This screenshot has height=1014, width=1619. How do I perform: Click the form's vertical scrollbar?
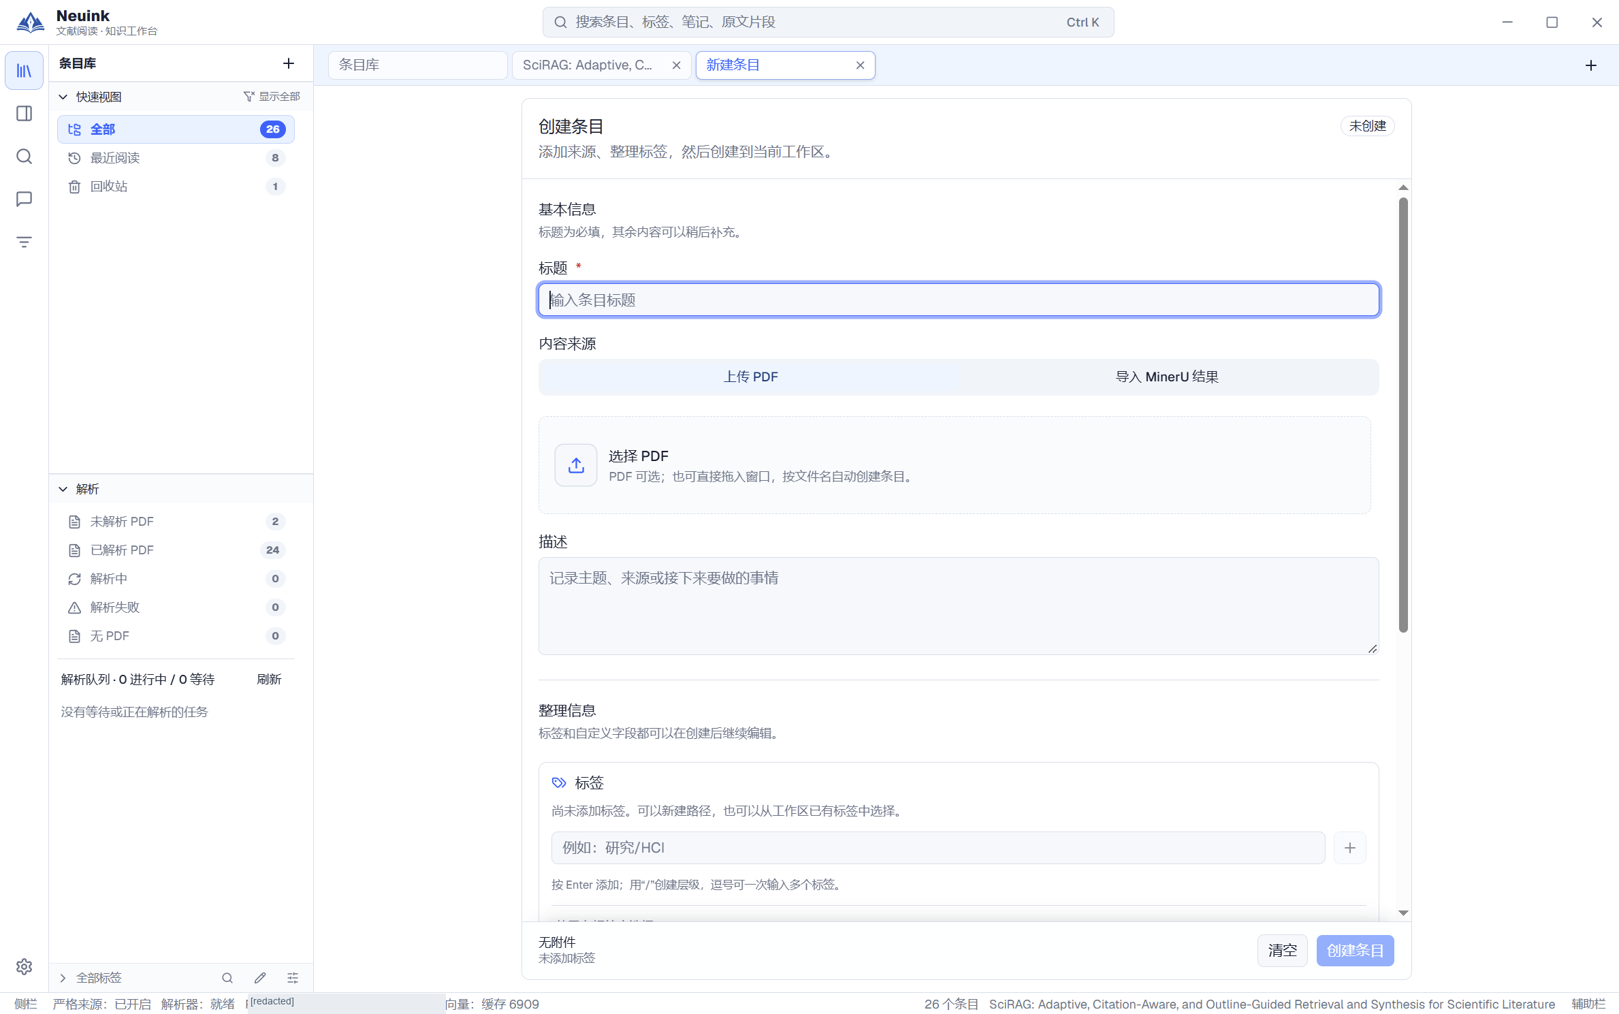click(1403, 415)
